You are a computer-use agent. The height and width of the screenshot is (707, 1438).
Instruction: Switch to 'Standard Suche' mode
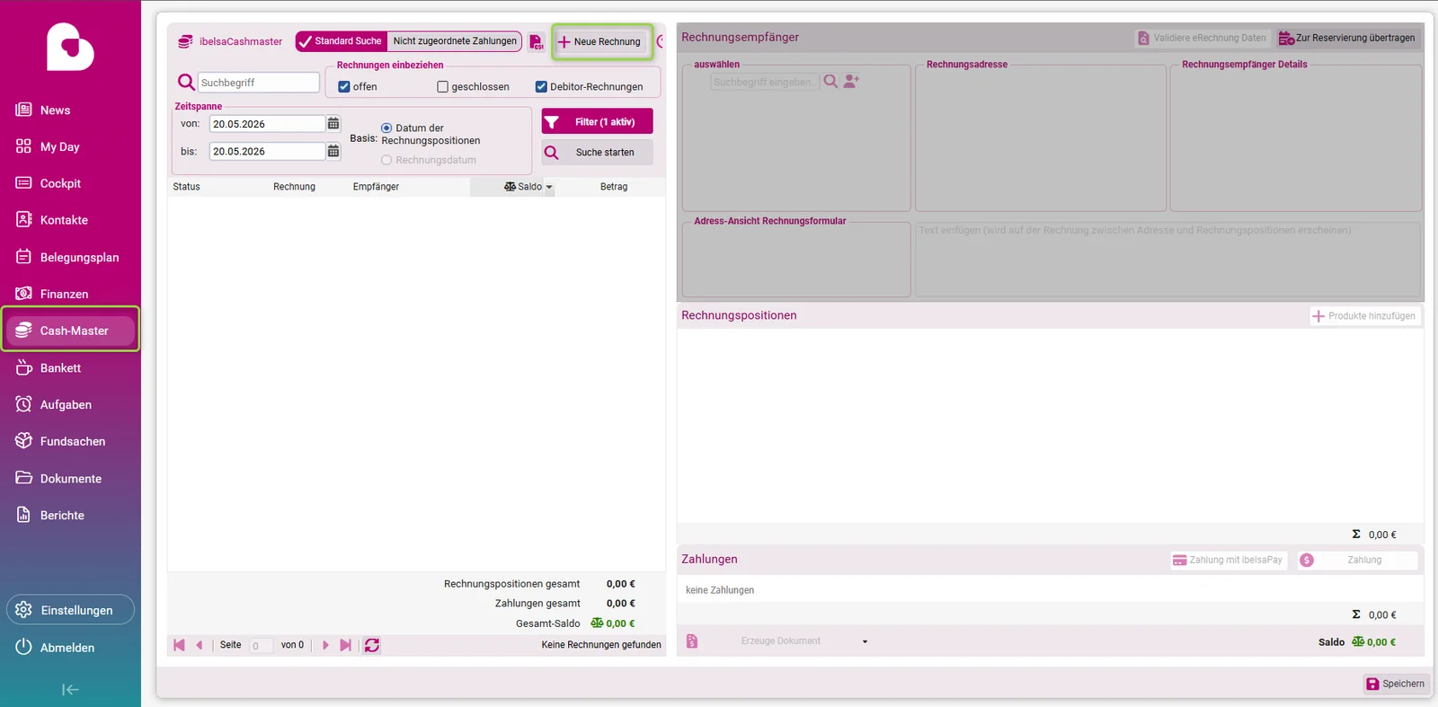pyautogui.click(x=342, y=41)
